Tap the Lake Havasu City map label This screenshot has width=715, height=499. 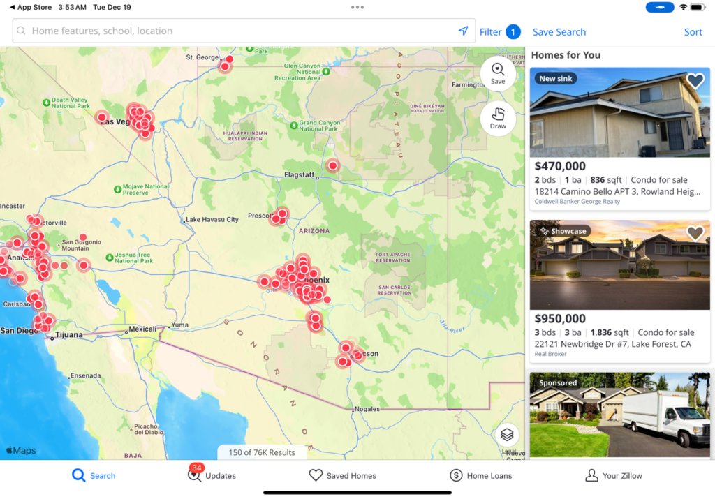coord(212,219)
